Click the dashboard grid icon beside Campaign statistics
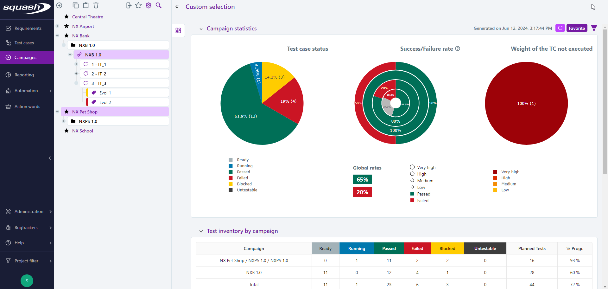 [x=178, y=30]
